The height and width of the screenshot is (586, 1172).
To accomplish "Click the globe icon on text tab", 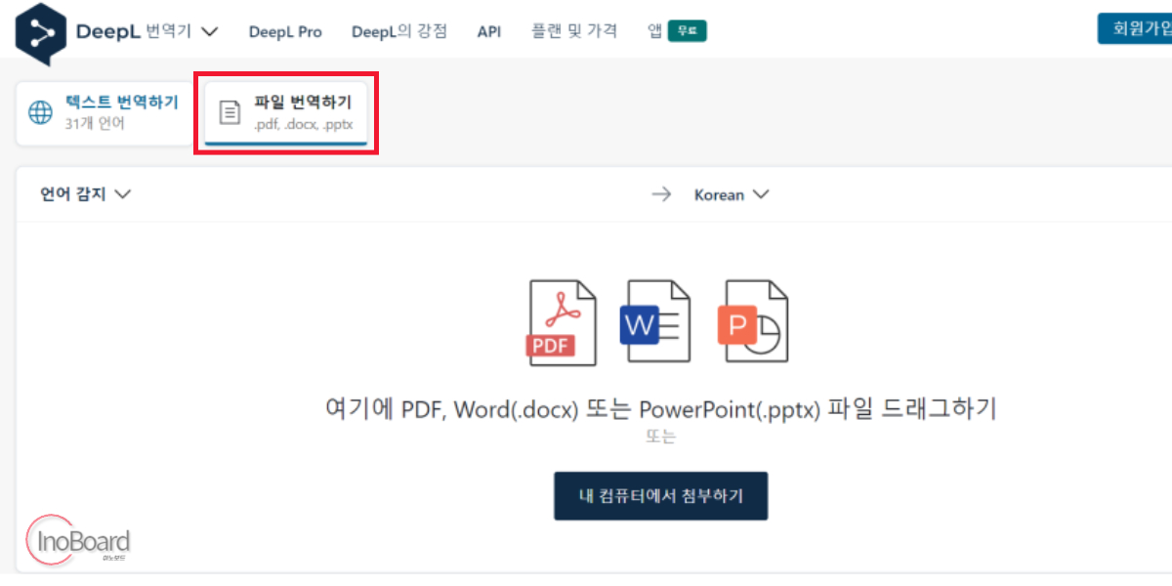I will click(x=40, y=112).
